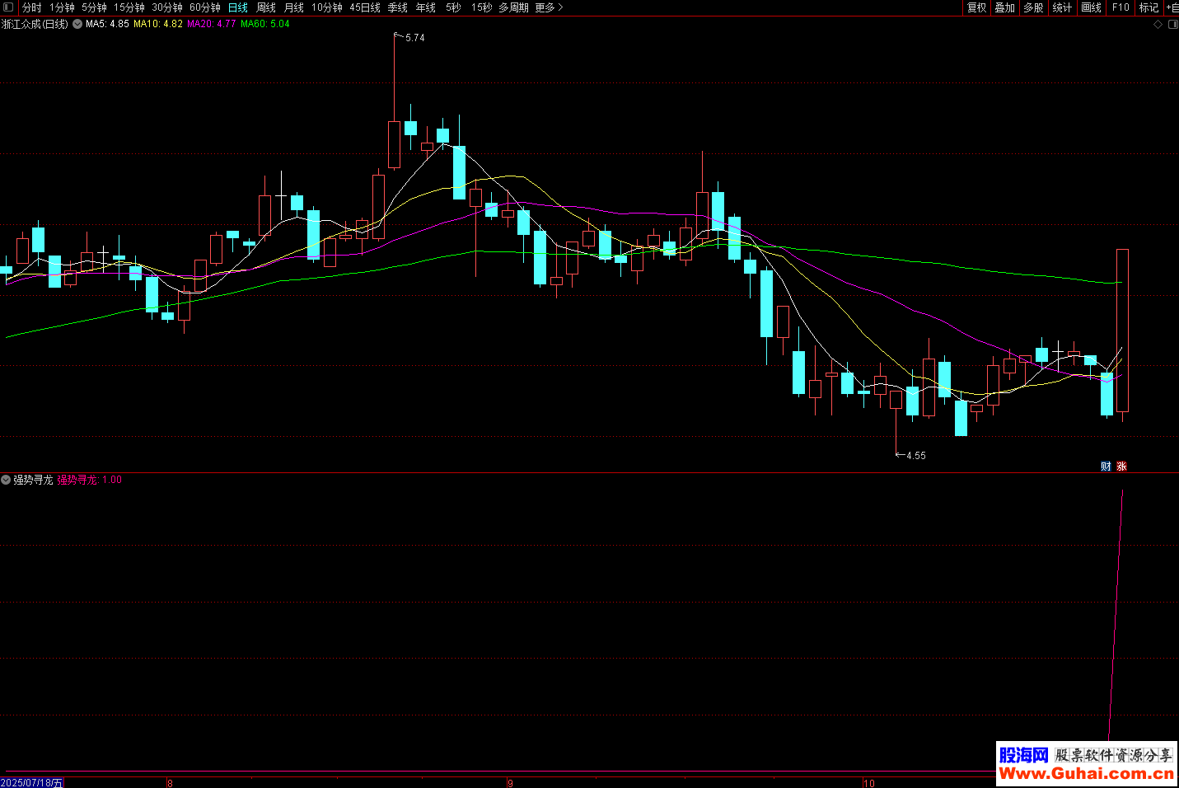Open dropdown arrow next to 浙江众成(日线)
The height and width of the screenshot is (788, 1179).
(77, 25)
